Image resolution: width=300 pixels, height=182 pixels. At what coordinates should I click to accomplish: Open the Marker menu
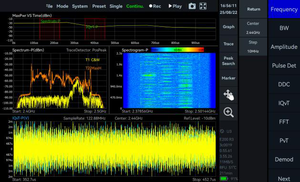[228, 78]
